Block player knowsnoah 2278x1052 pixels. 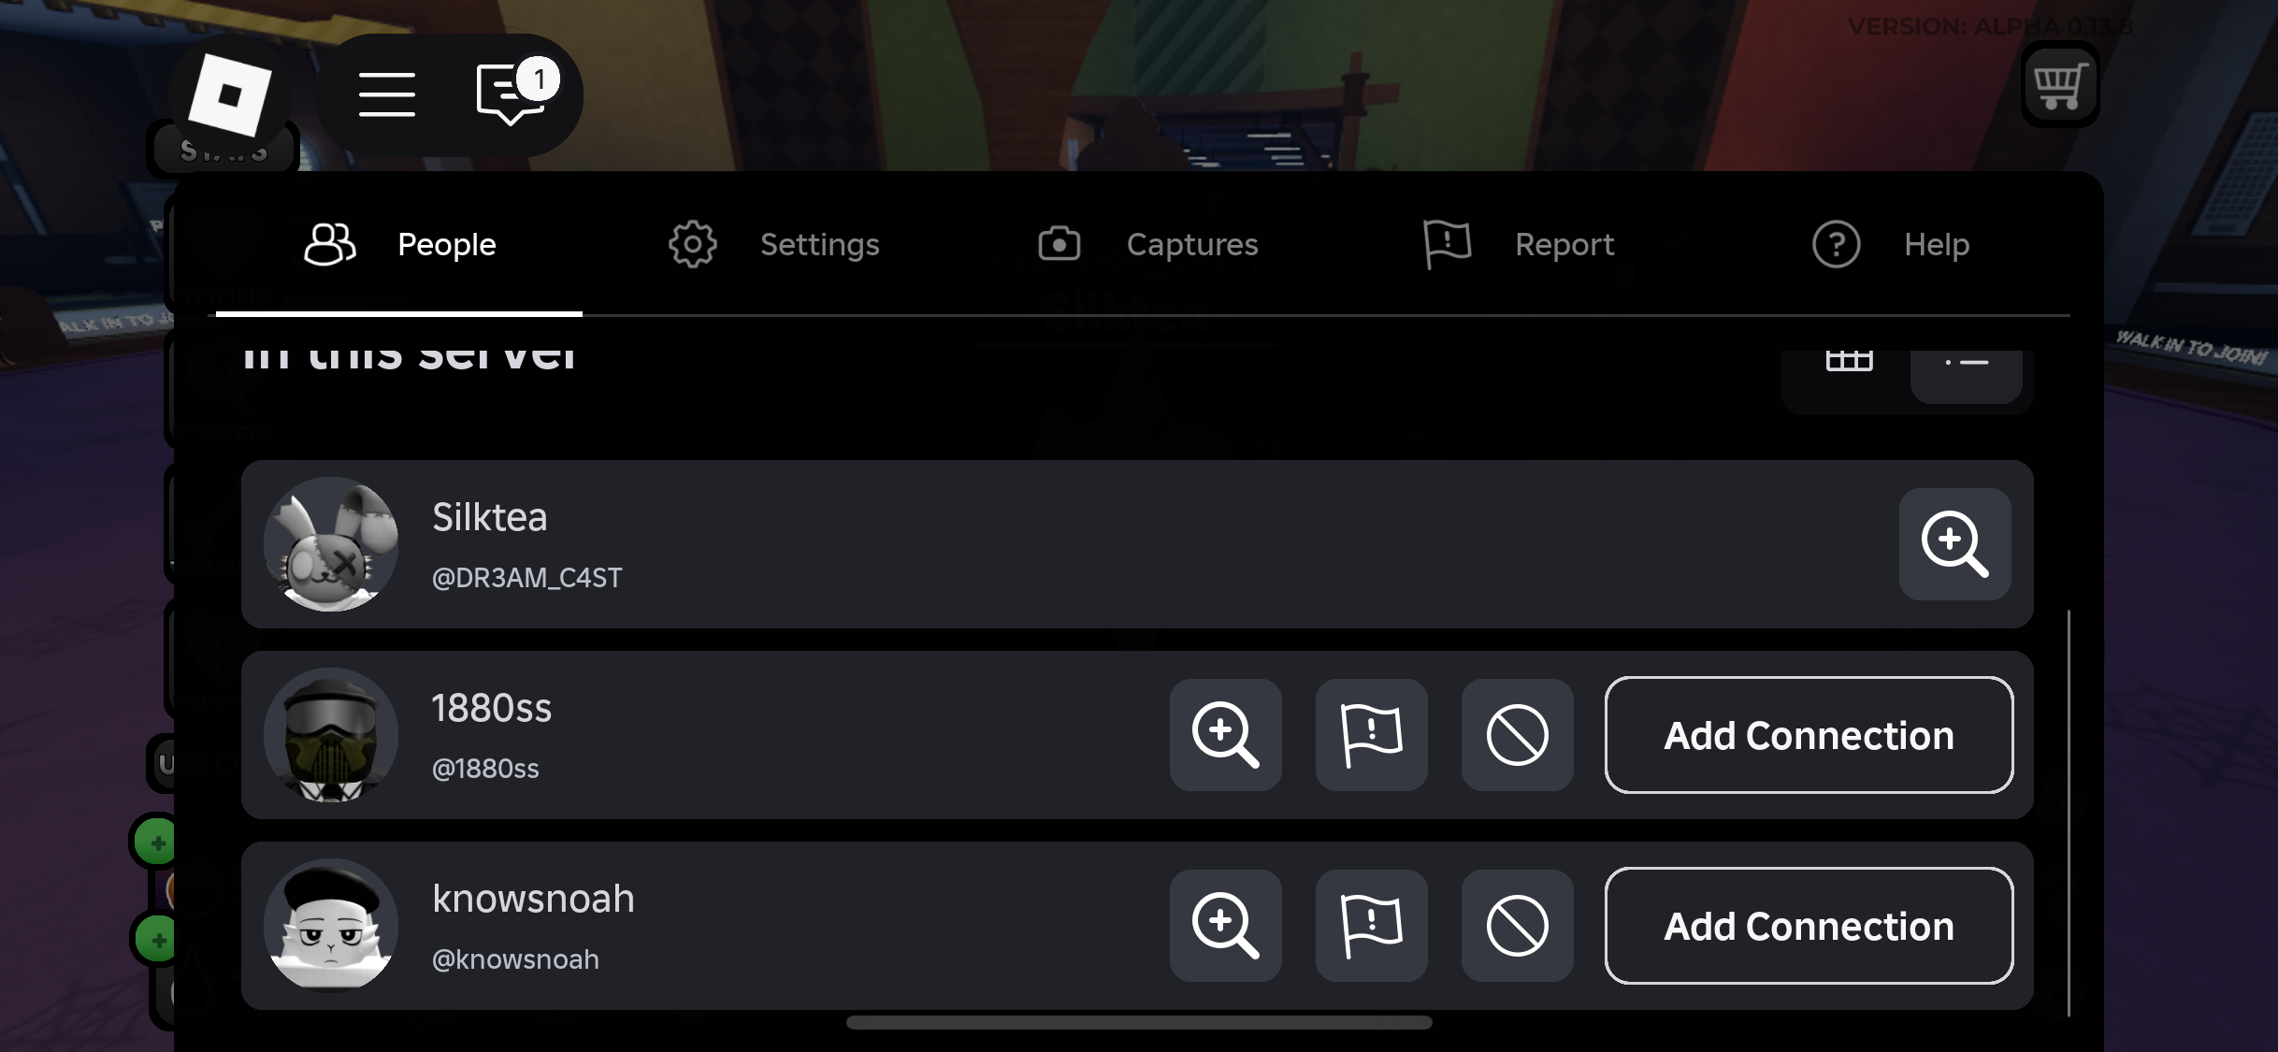pyautogui.click(x=1517, y=926)
